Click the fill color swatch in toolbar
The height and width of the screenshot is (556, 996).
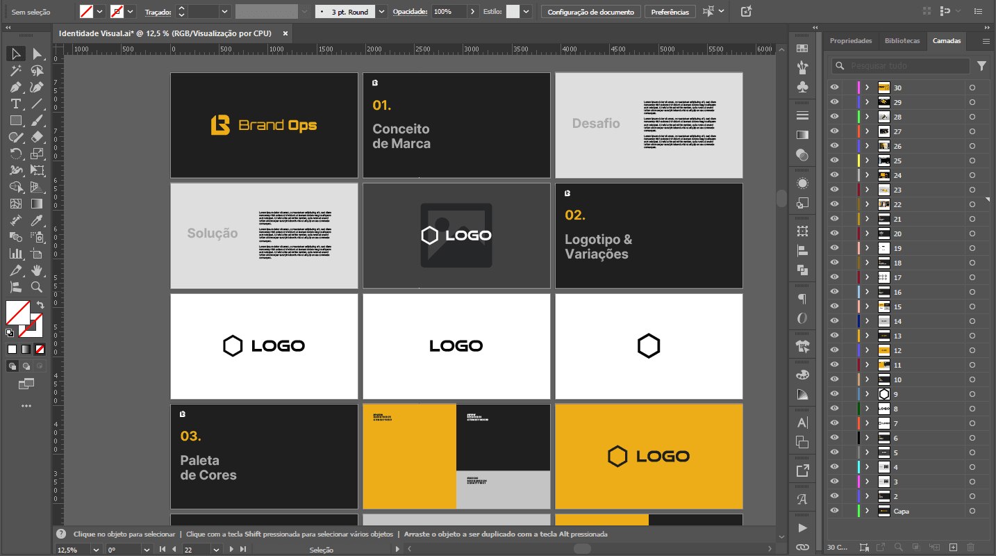(18, 312)
